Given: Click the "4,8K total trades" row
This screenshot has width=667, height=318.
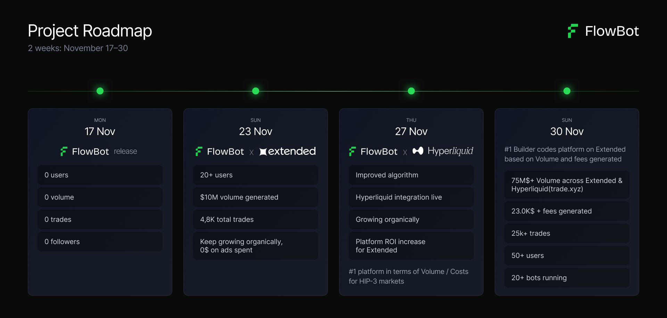Looking at the screenshot, I should click(x=256, y=219).
